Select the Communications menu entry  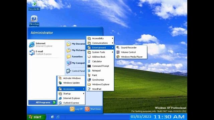pyautogui.click(x=100, y=43)
